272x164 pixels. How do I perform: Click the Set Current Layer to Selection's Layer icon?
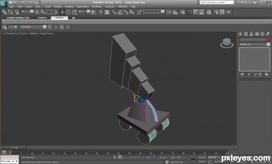coord(68,27)
